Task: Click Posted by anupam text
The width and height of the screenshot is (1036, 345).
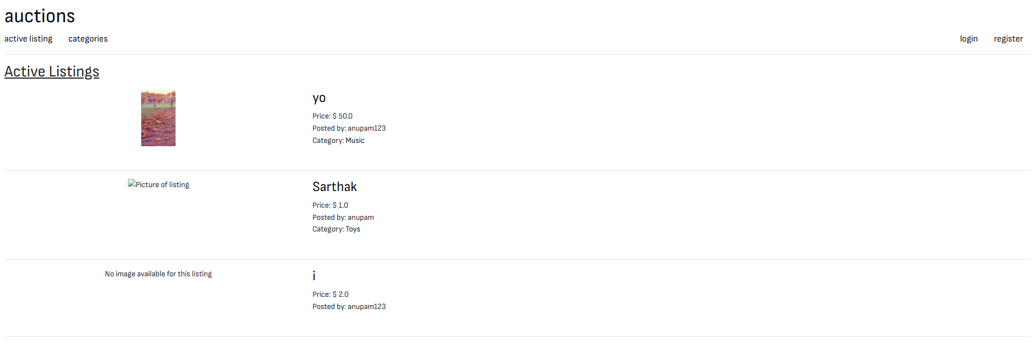Action: pos(343,218)
